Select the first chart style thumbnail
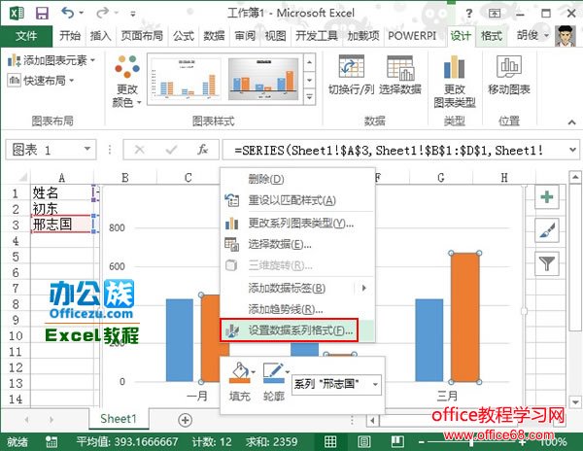This screenshot has height=451, width=583. 187,79
